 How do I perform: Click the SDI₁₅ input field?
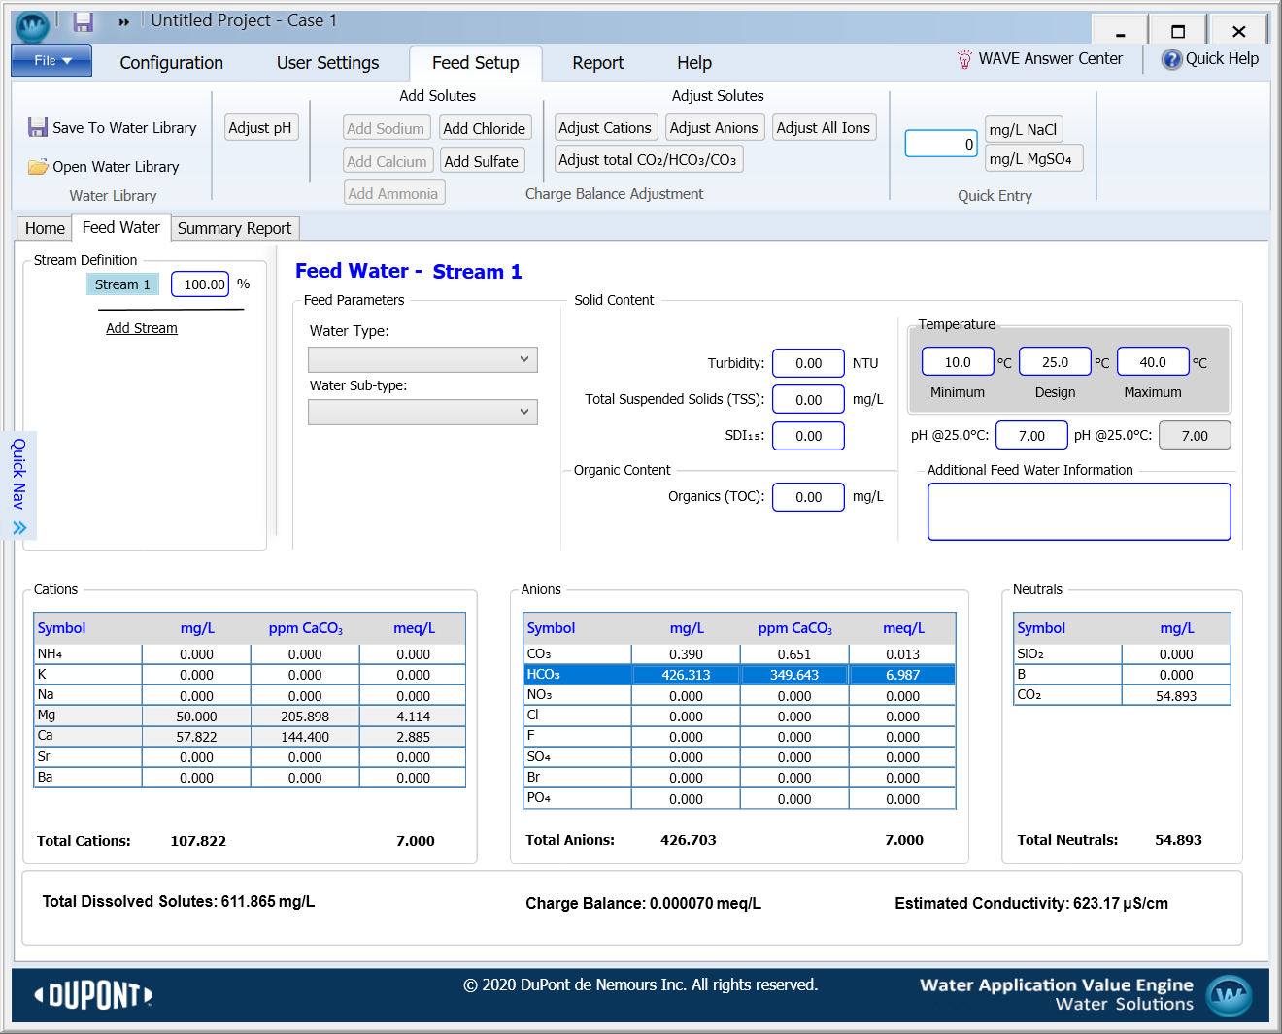pos(808,436)
